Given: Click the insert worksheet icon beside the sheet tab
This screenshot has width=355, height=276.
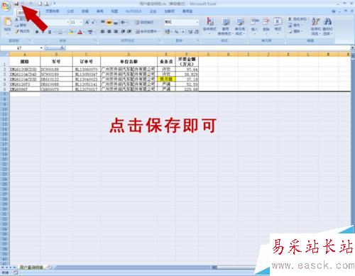Looking at the screenshot, I should point(50,267).
